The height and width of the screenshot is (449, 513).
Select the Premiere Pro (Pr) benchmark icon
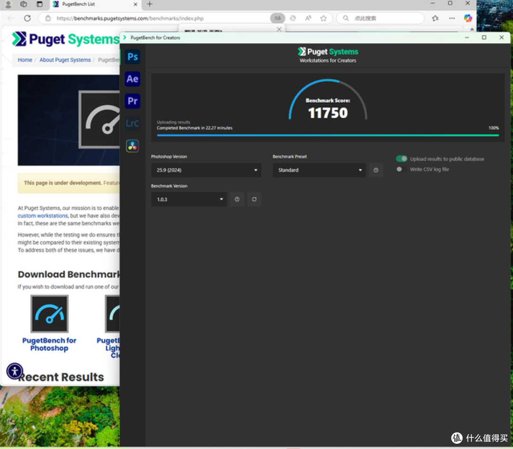click(x=133, y=101)
